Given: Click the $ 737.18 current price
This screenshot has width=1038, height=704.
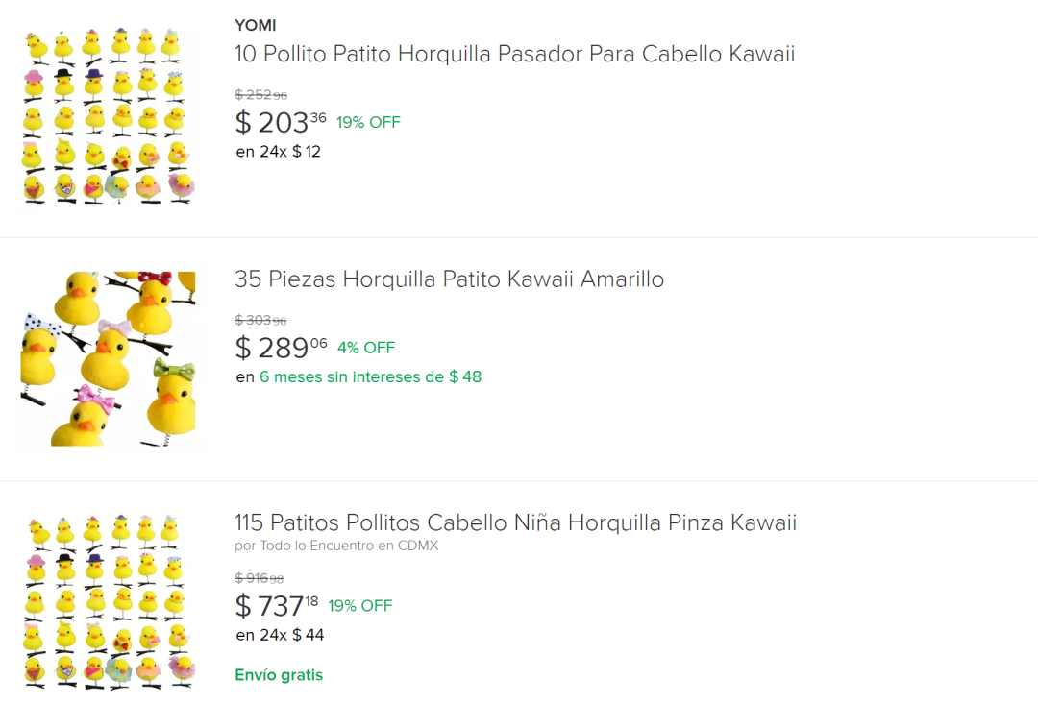Looking at the screenshot, I should pos(277,606).
